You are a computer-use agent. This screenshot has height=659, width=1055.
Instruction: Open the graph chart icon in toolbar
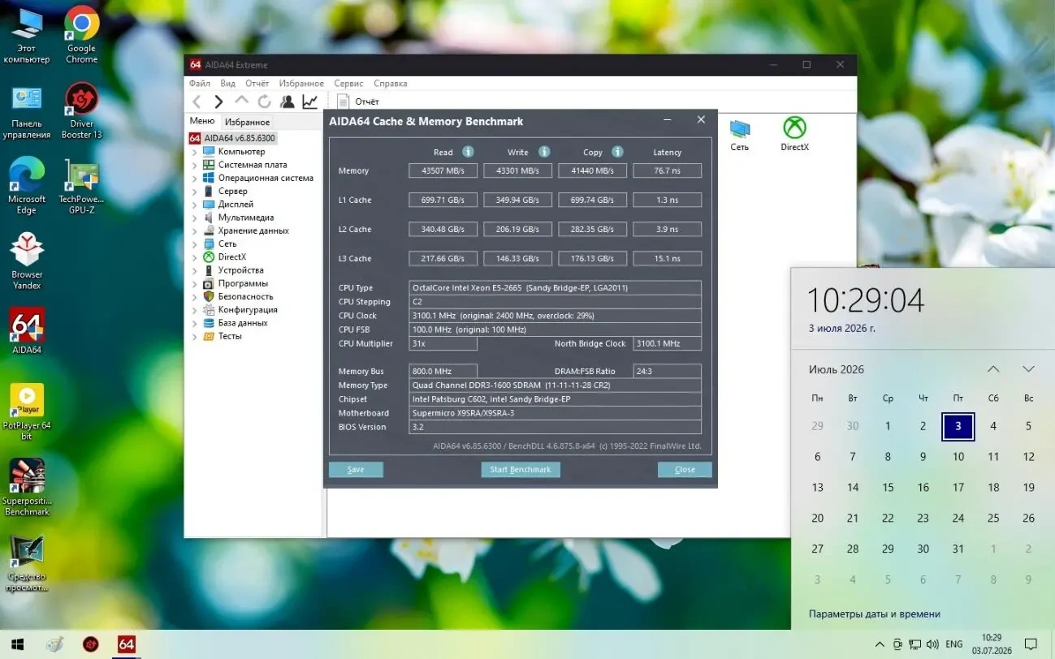(309, 101)
